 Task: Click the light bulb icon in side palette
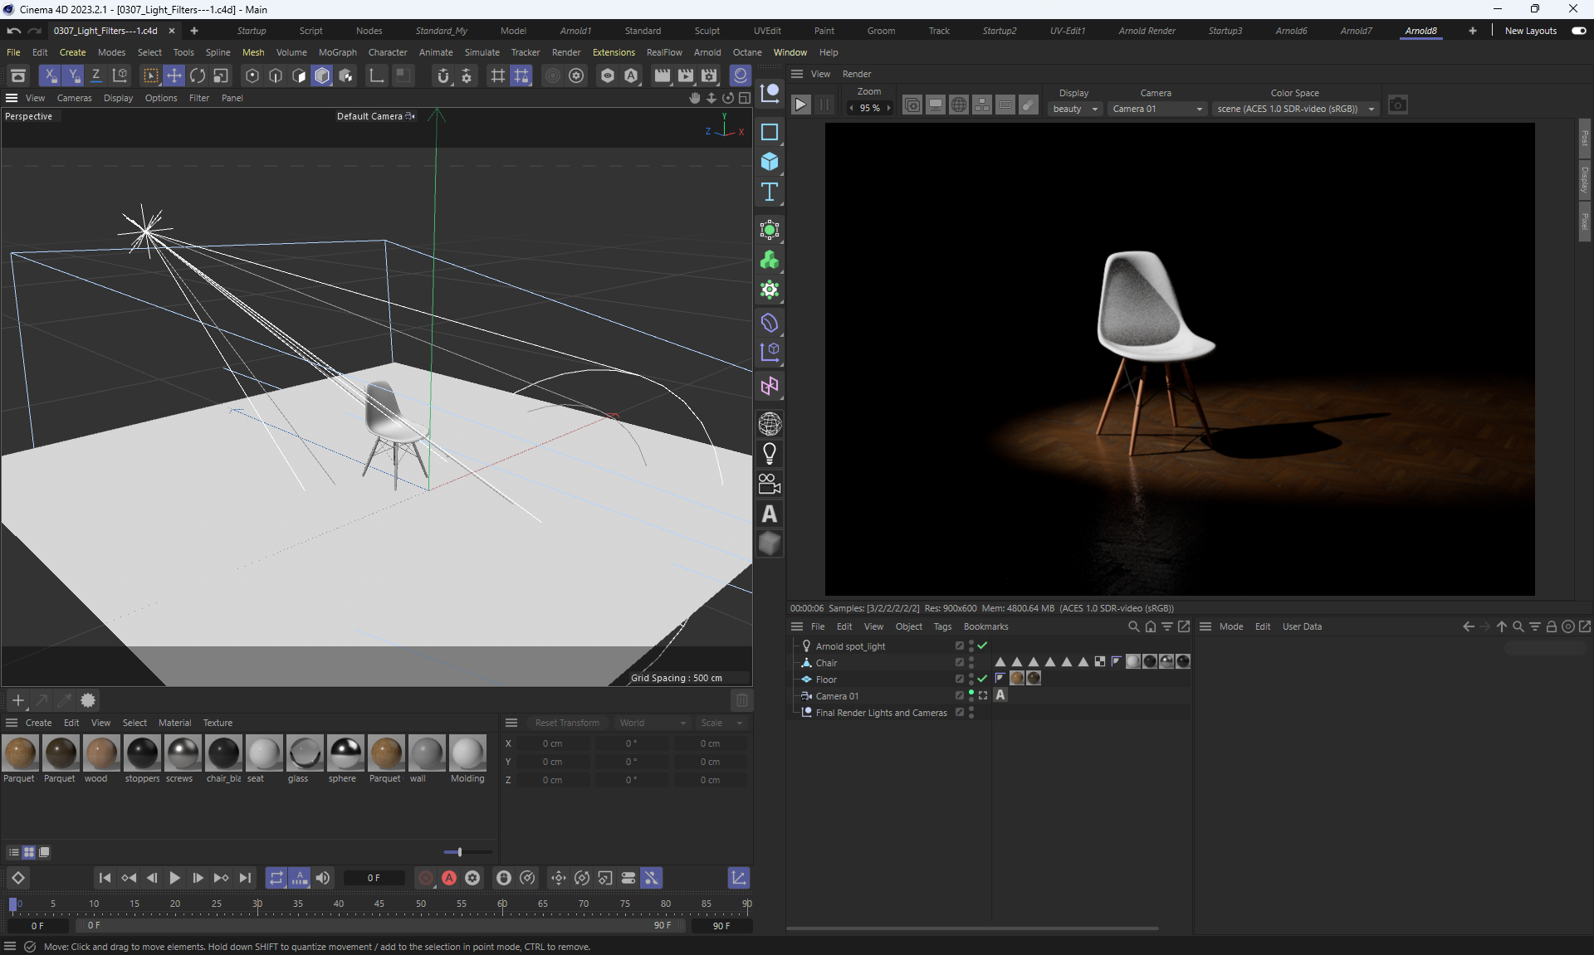(770, 454)
